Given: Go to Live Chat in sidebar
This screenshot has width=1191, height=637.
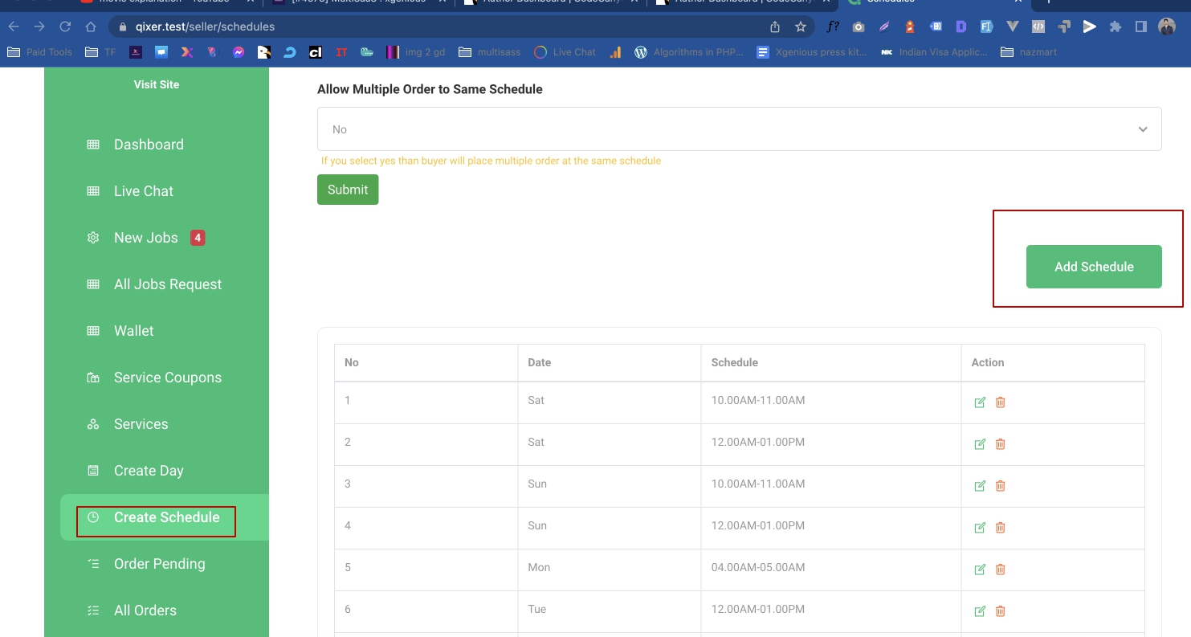Looking at the screenshot, I should point(144,191).
